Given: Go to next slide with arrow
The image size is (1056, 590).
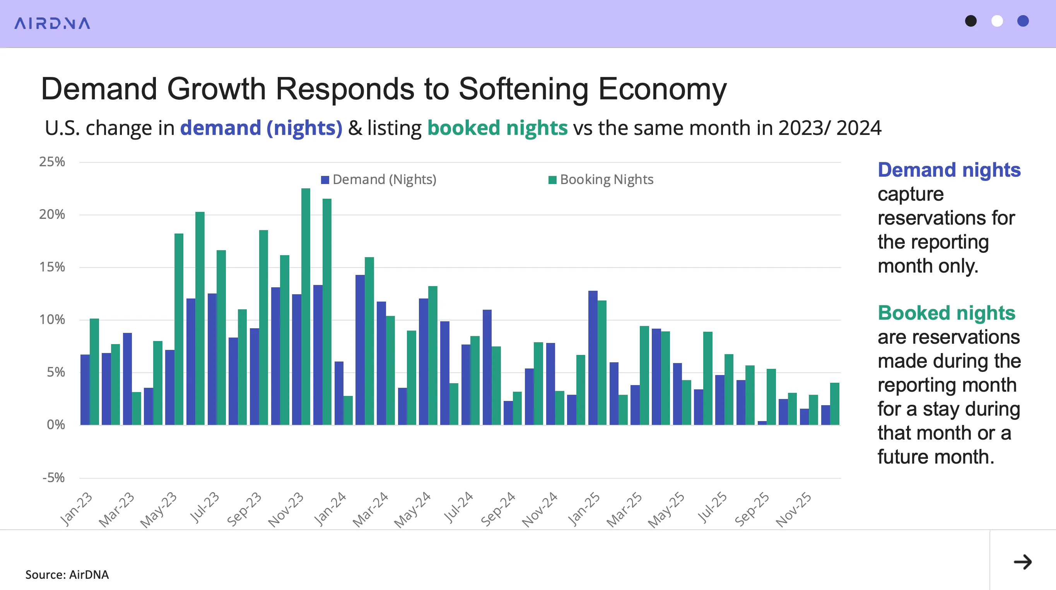Looking at the screenshot, I should tap(1022, 562).
